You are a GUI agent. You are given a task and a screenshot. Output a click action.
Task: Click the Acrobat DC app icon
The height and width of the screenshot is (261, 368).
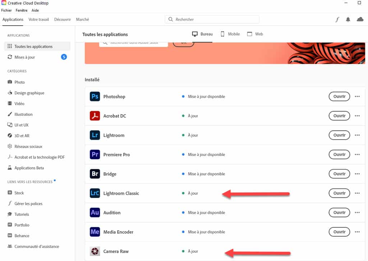tap(95, 116)
